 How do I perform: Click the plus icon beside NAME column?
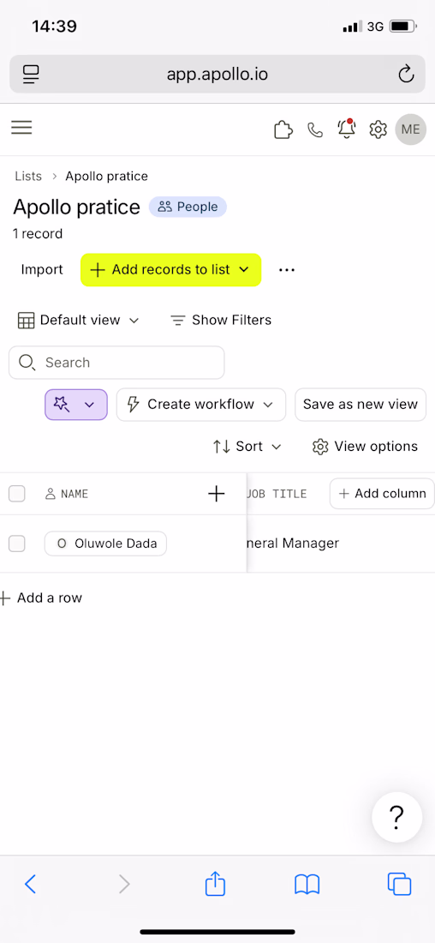coord(217,494)
